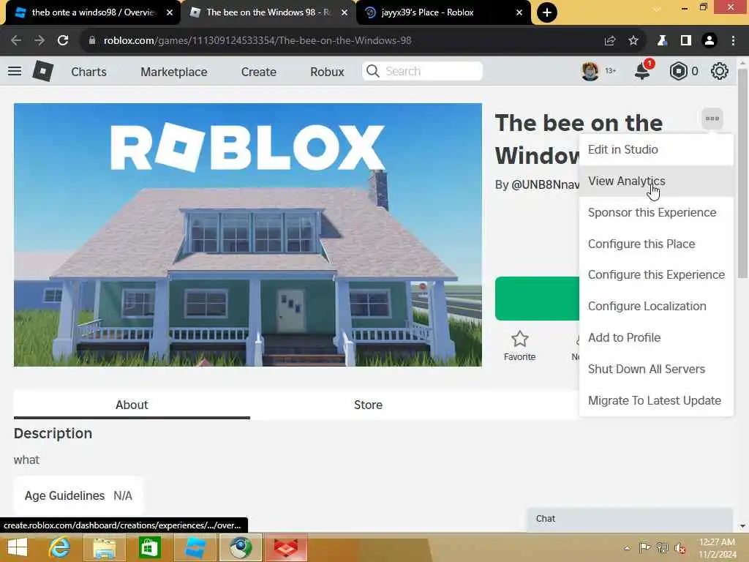Viewport: 749px width, 562px height.
Task: Click the green Play button
Action: pyautogui.click(x=537, y=299)
